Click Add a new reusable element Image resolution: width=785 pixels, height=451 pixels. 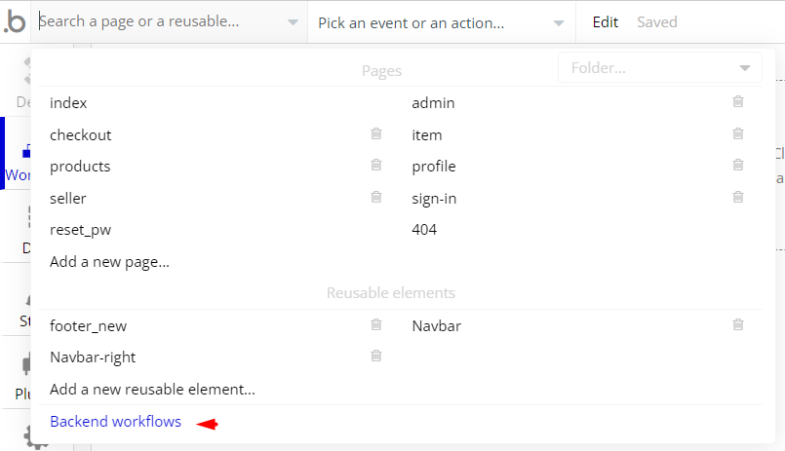(x=153, y=390)
